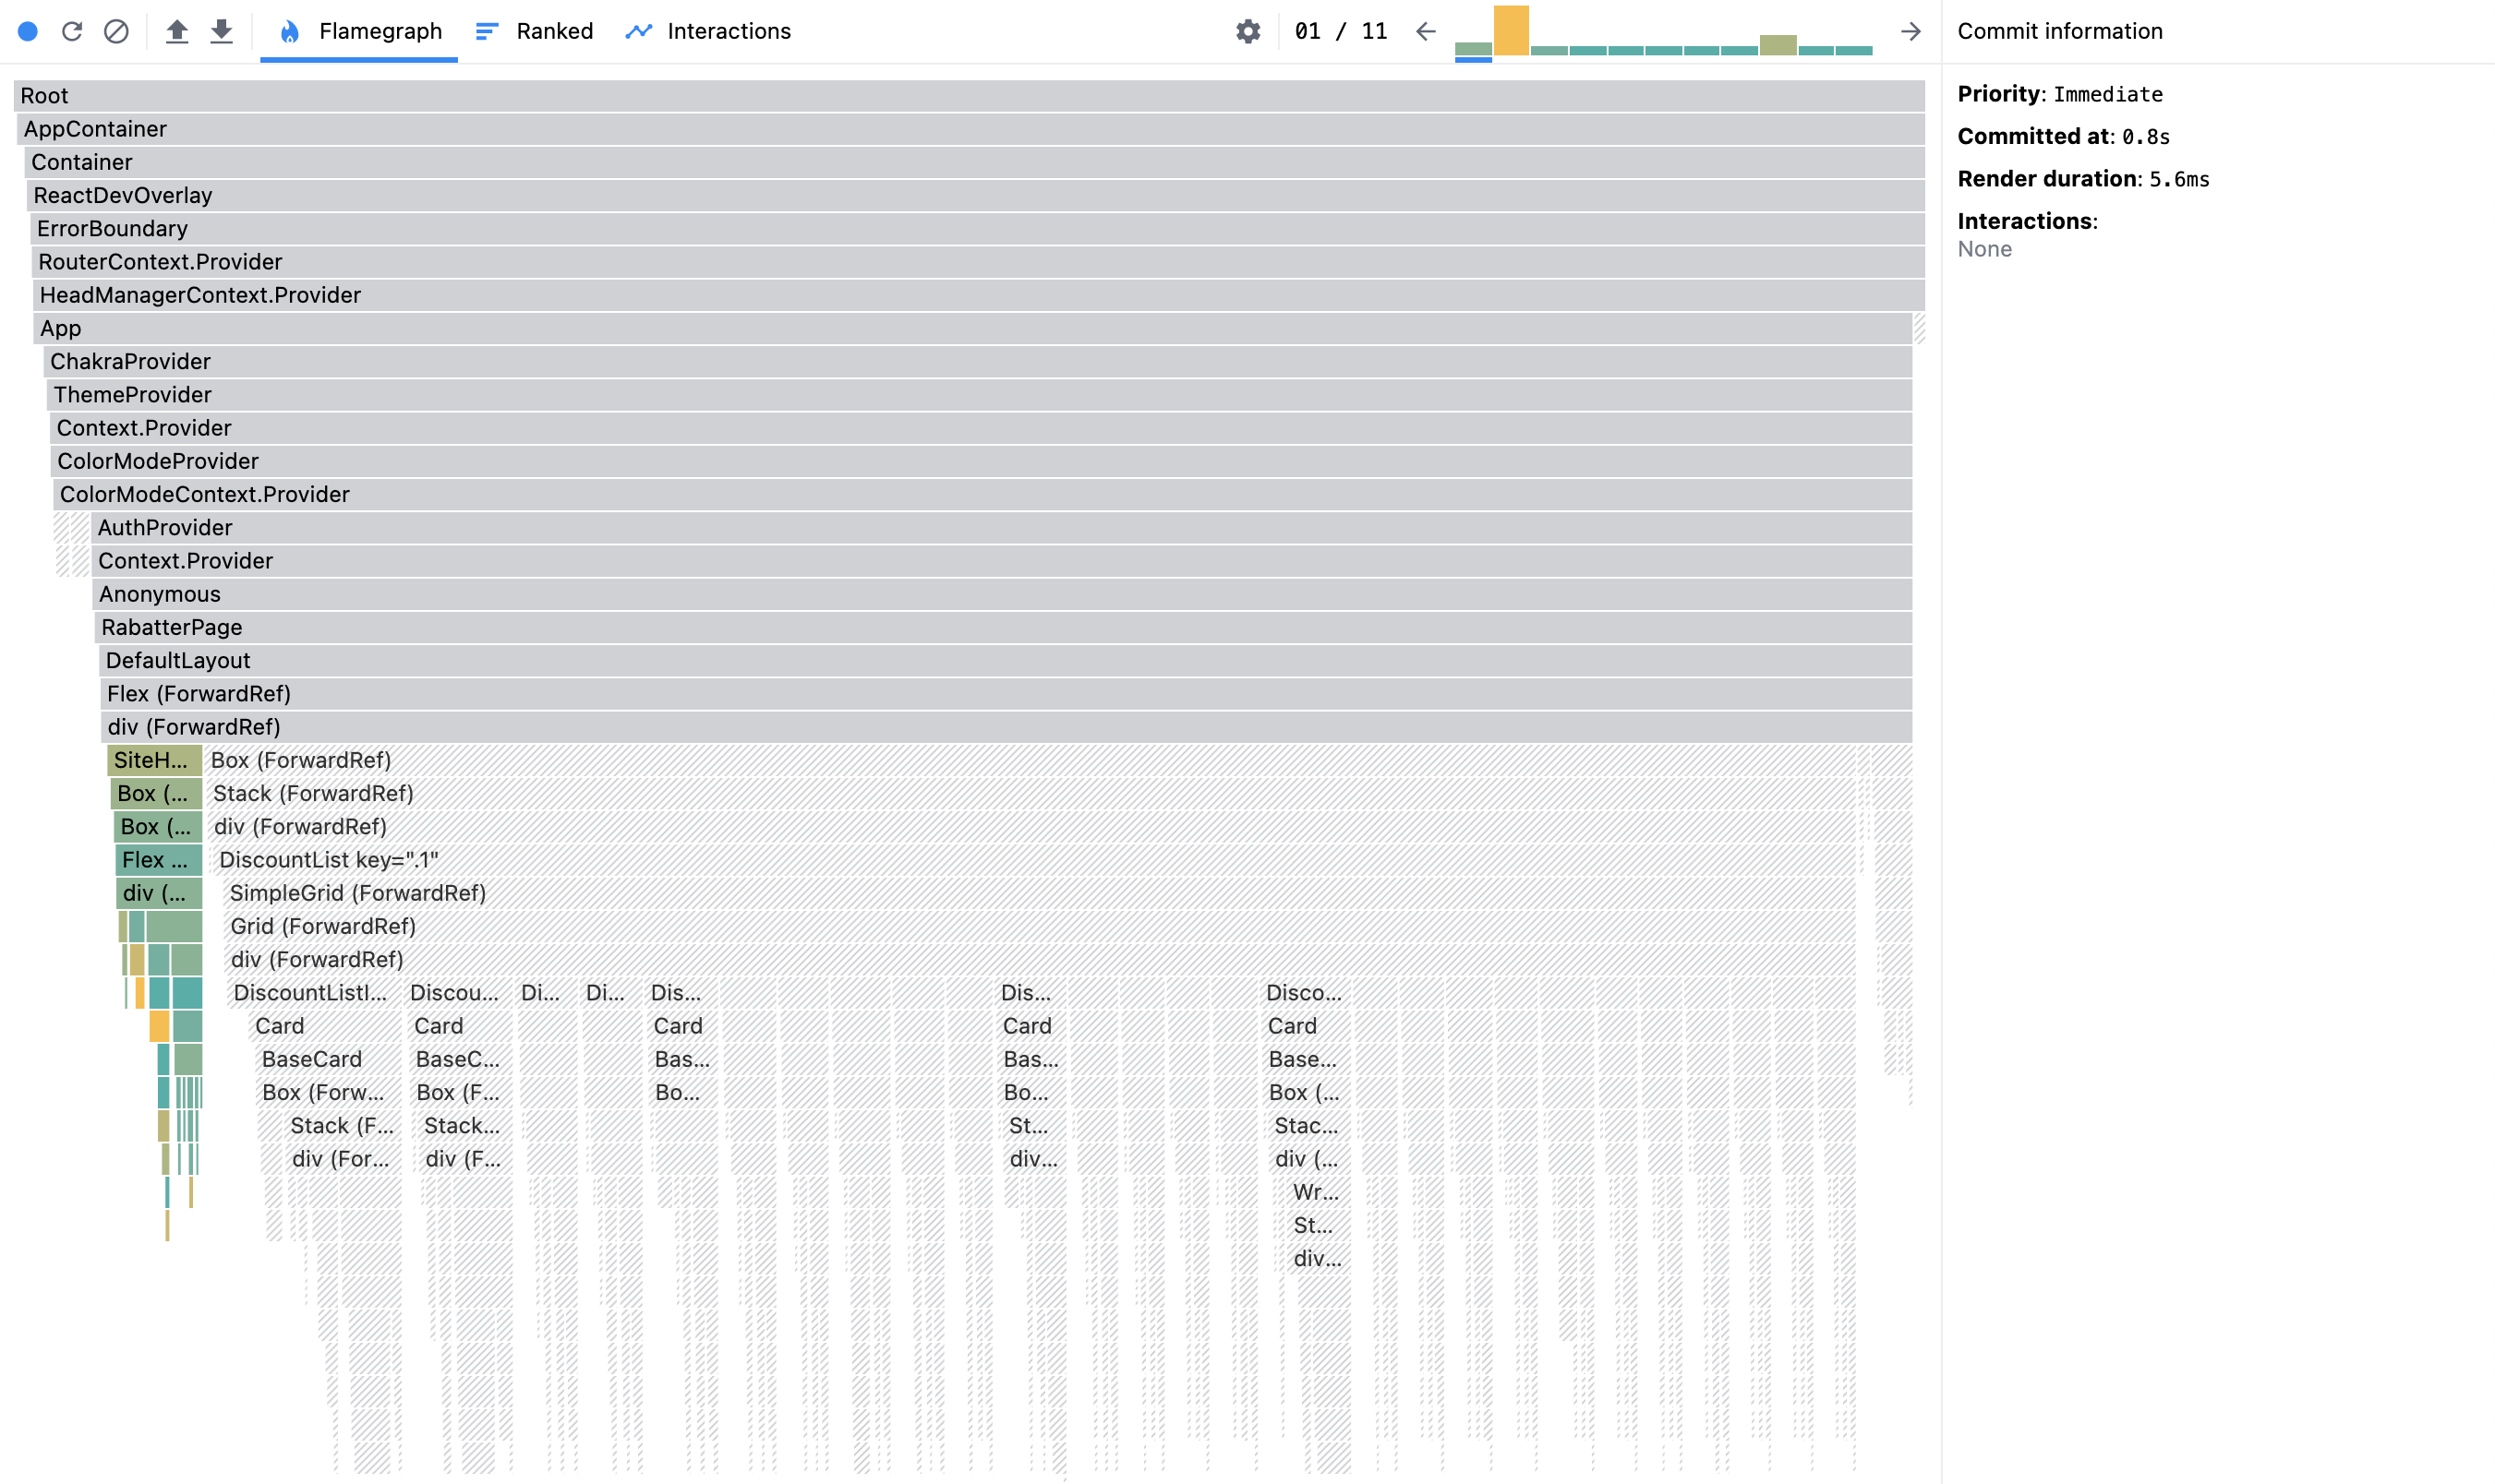Select AppContainer in the flamegraph
This screenshot has width=2495, height=1484.
pyautogui.click(x=970, y=129)
